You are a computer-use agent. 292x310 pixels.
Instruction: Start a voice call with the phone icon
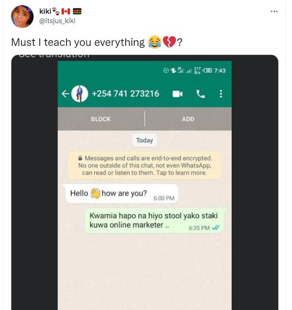pyautogui.click(x=201, y=94)
